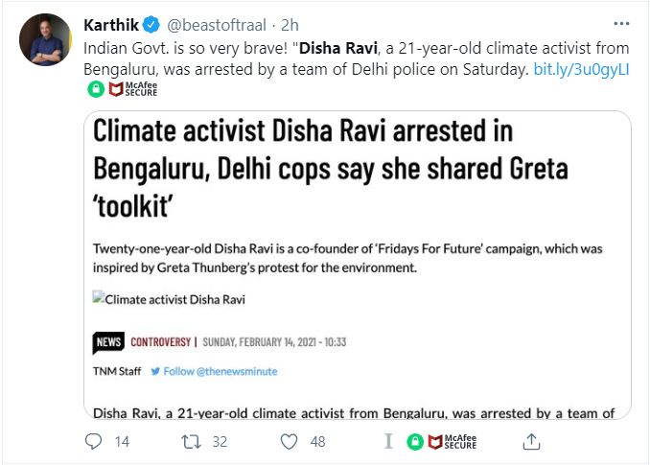Click the TNM Staff author name

(x=117, y=370)
